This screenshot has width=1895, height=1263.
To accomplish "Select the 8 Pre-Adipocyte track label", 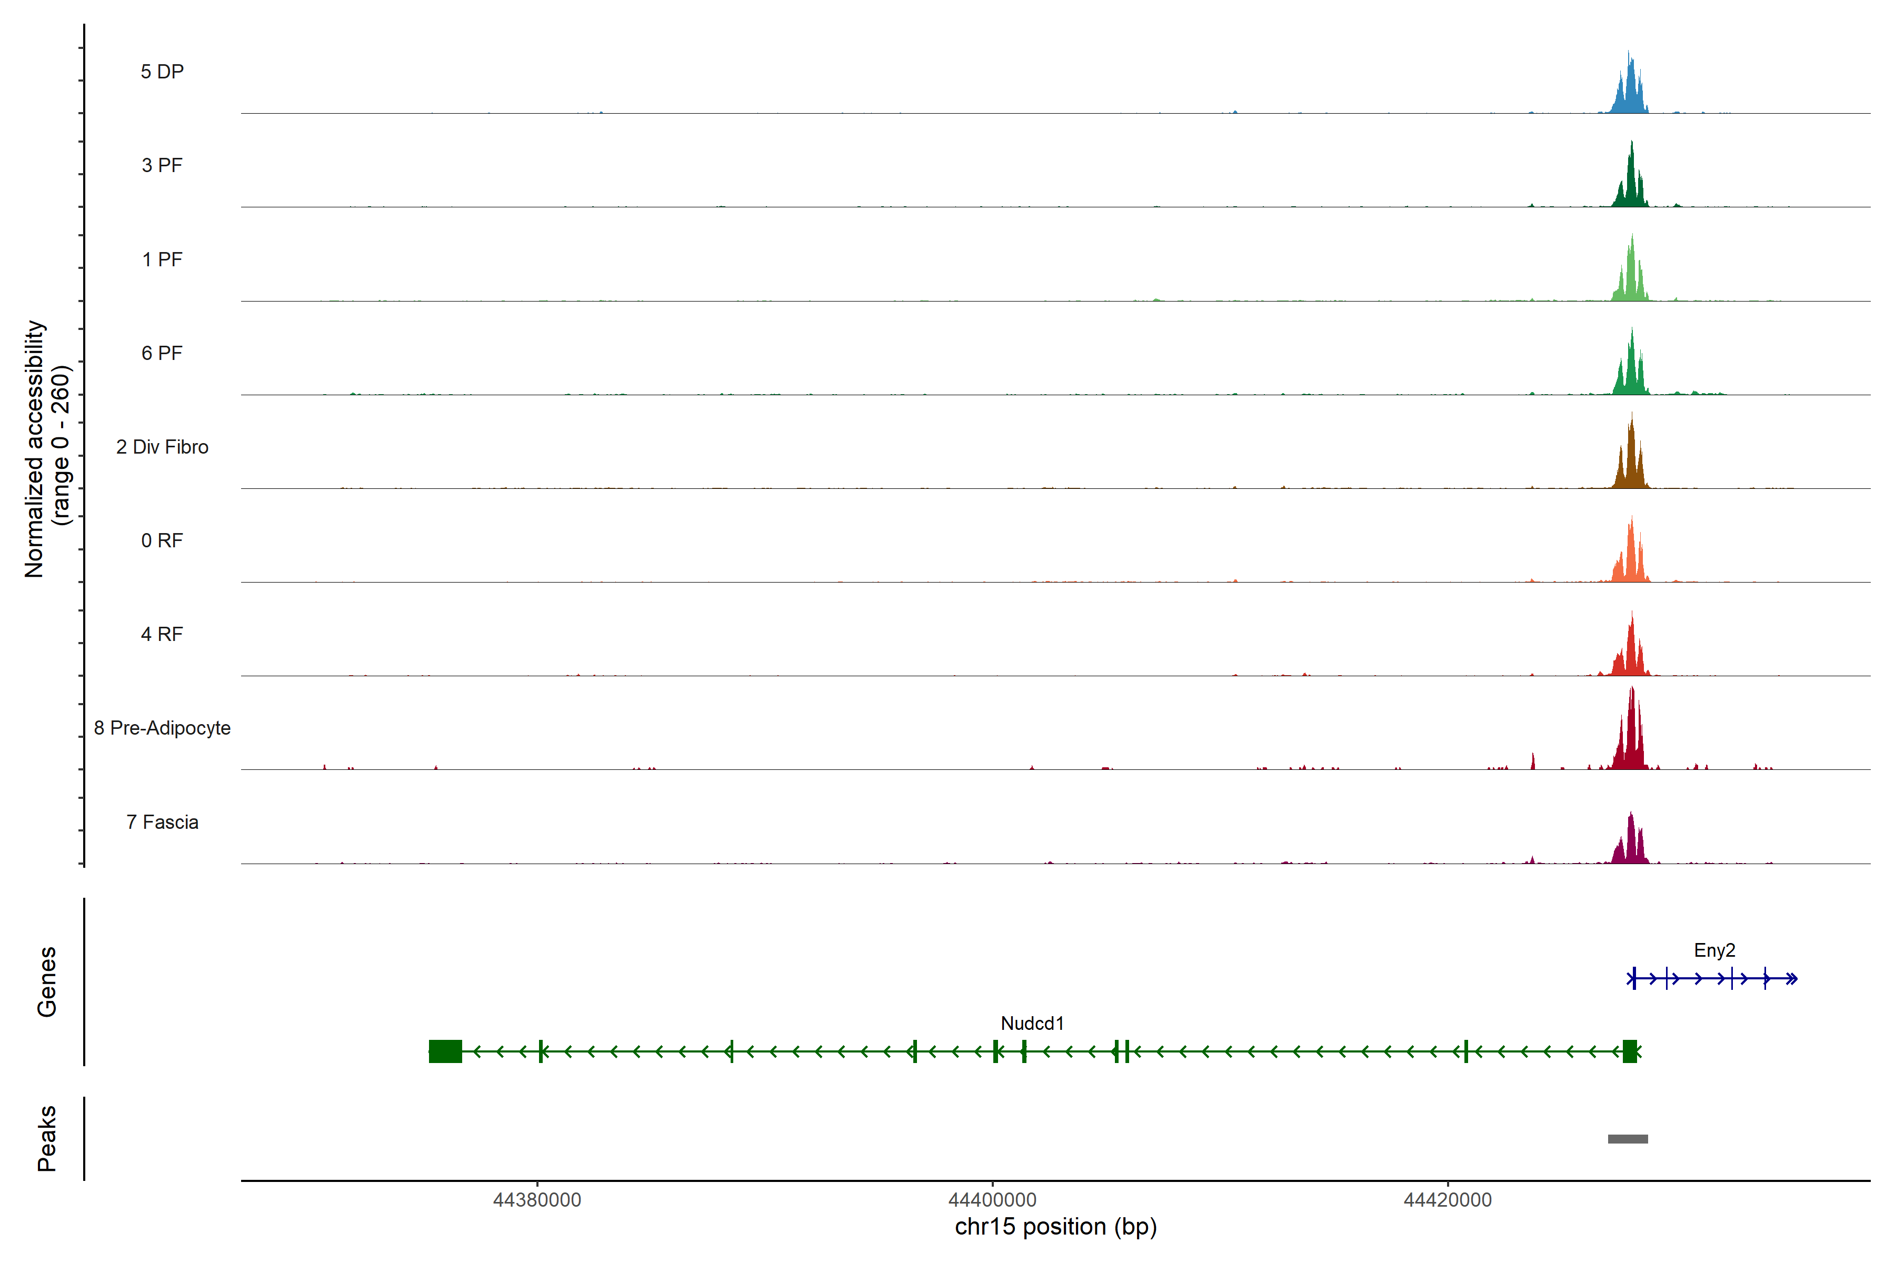I will pyautogui.click(x=162, y=728).
